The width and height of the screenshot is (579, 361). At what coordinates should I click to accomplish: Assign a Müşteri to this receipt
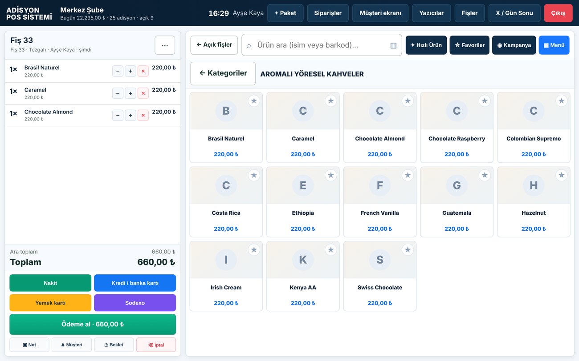(x=72, y=345)
